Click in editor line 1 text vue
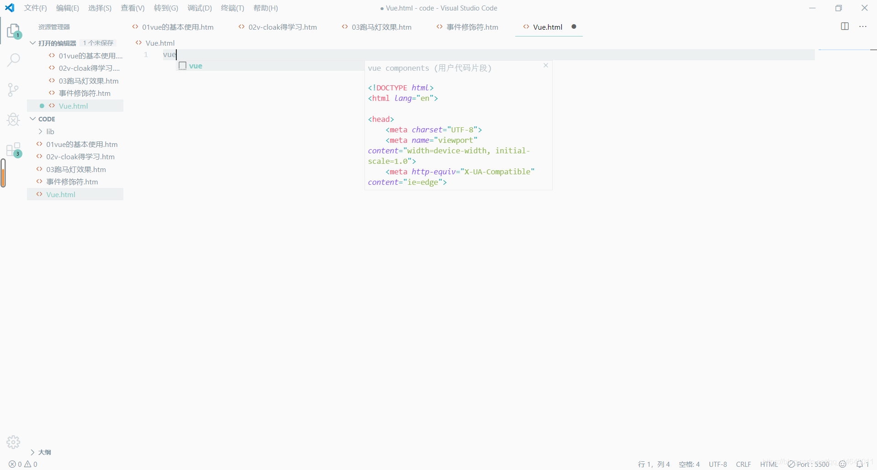 coord(169,55)
